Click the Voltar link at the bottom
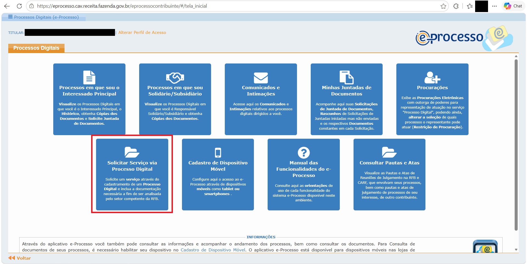 tap(20, 258)
